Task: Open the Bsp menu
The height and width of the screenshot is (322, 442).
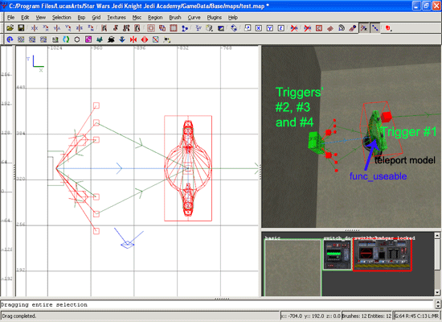Action: coord(81,17)
